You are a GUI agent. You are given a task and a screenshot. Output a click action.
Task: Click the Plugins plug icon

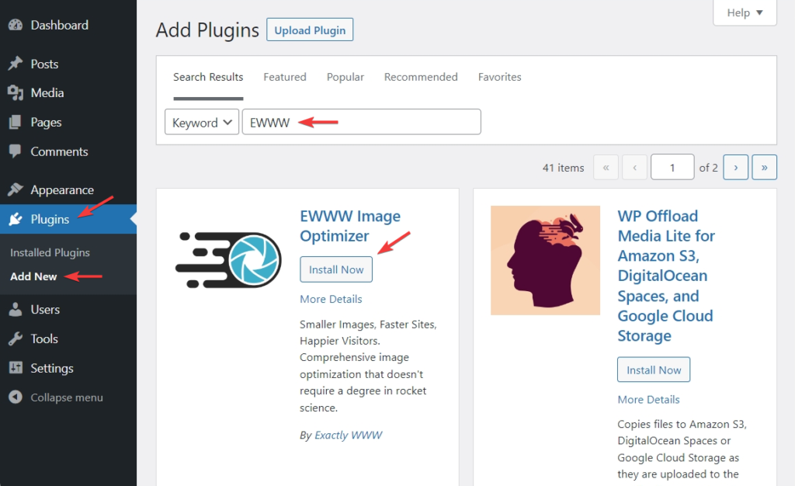tap(16, 219)
